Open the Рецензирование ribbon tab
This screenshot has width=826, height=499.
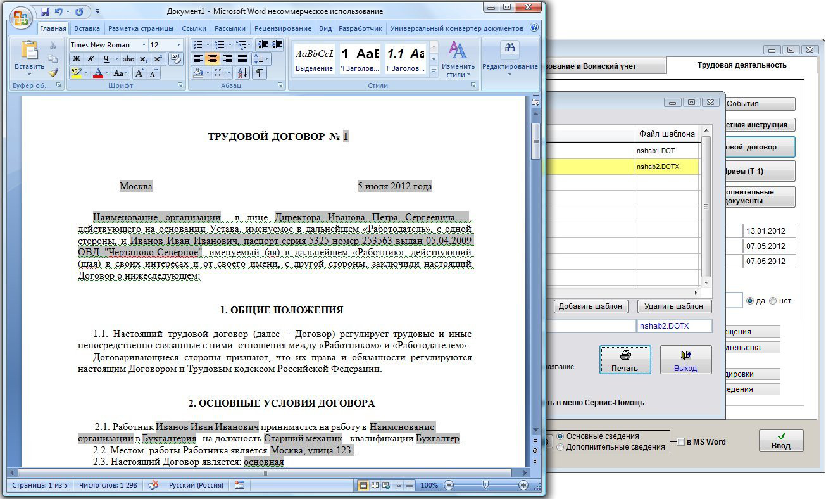click(283, 28)
